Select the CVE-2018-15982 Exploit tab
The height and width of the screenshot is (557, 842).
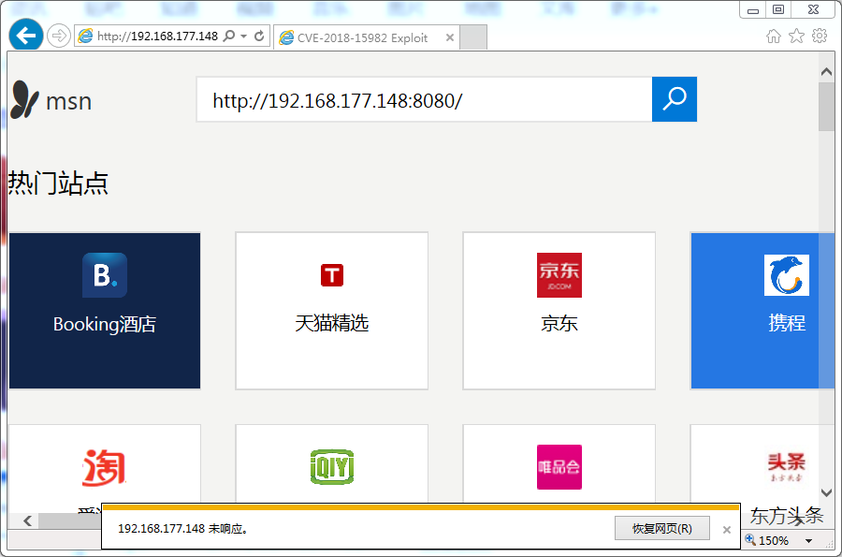pyautogui.click(x=366, y=37)
